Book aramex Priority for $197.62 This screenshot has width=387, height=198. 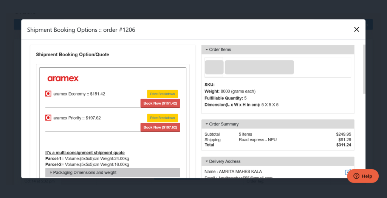tap(160, 128)
